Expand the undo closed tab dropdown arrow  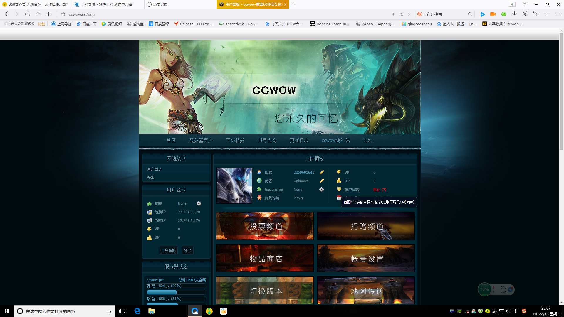540,14
